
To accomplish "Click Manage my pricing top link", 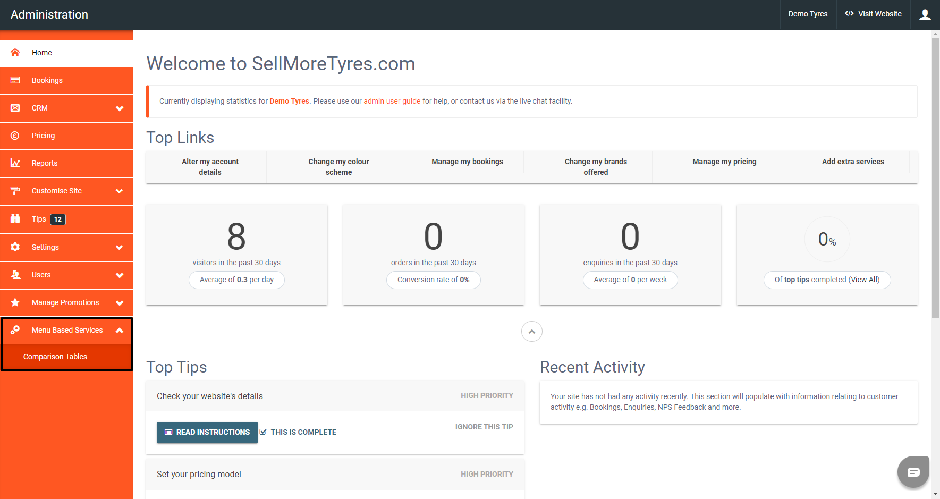I will (x=724, y=162).
